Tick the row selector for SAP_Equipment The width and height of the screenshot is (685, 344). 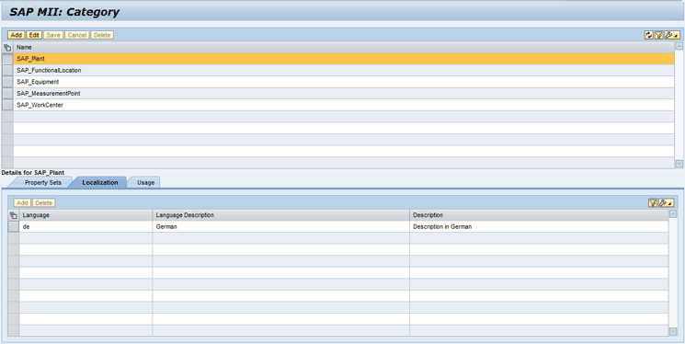click(x=7, y=82)
